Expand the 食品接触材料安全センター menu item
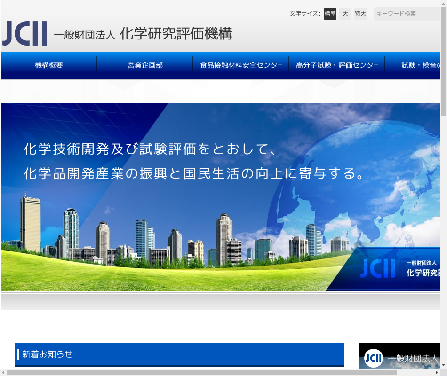 tap(241, 65)
